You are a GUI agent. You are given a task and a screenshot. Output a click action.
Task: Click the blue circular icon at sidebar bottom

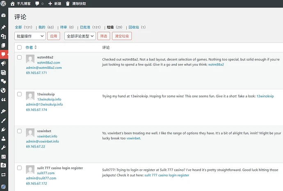pyautogui.click(x=3, y=186)
